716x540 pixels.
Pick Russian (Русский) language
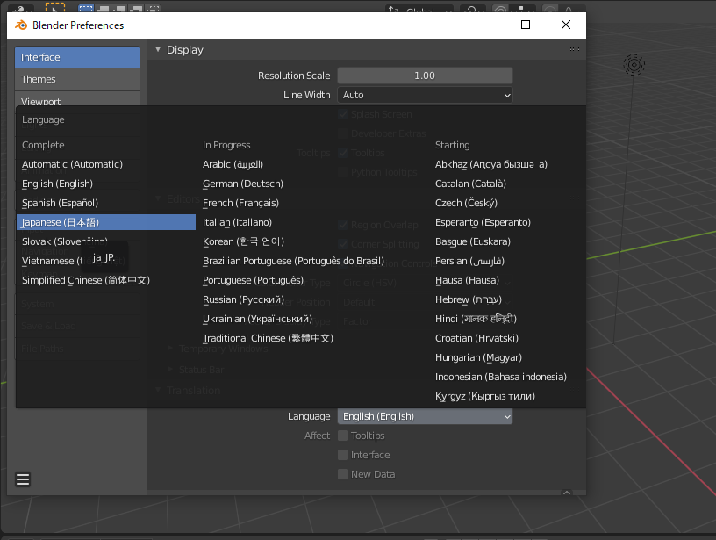pos(243,299)
